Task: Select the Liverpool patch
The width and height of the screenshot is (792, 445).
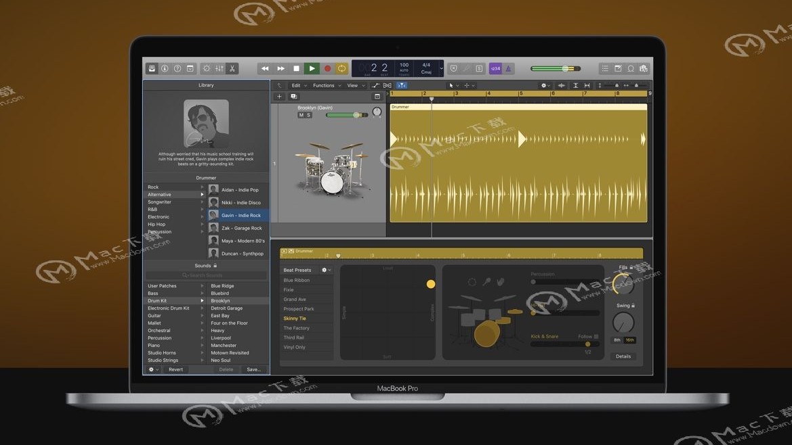Action: pyautogui.click(x=221, y=338)
